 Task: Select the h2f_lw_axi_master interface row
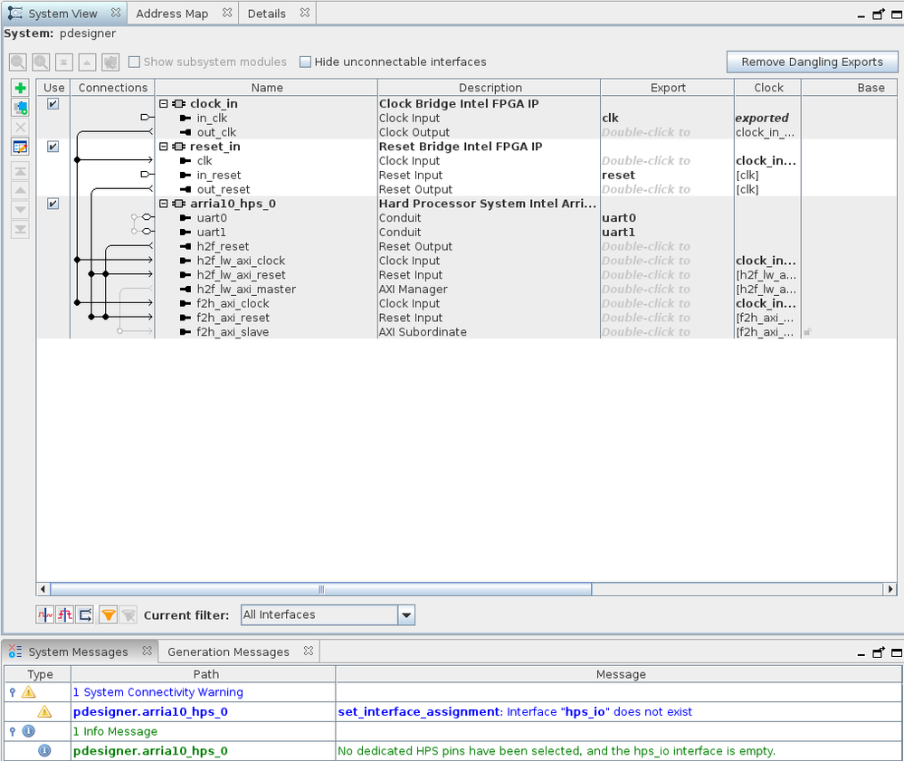[x=245, y=290]
